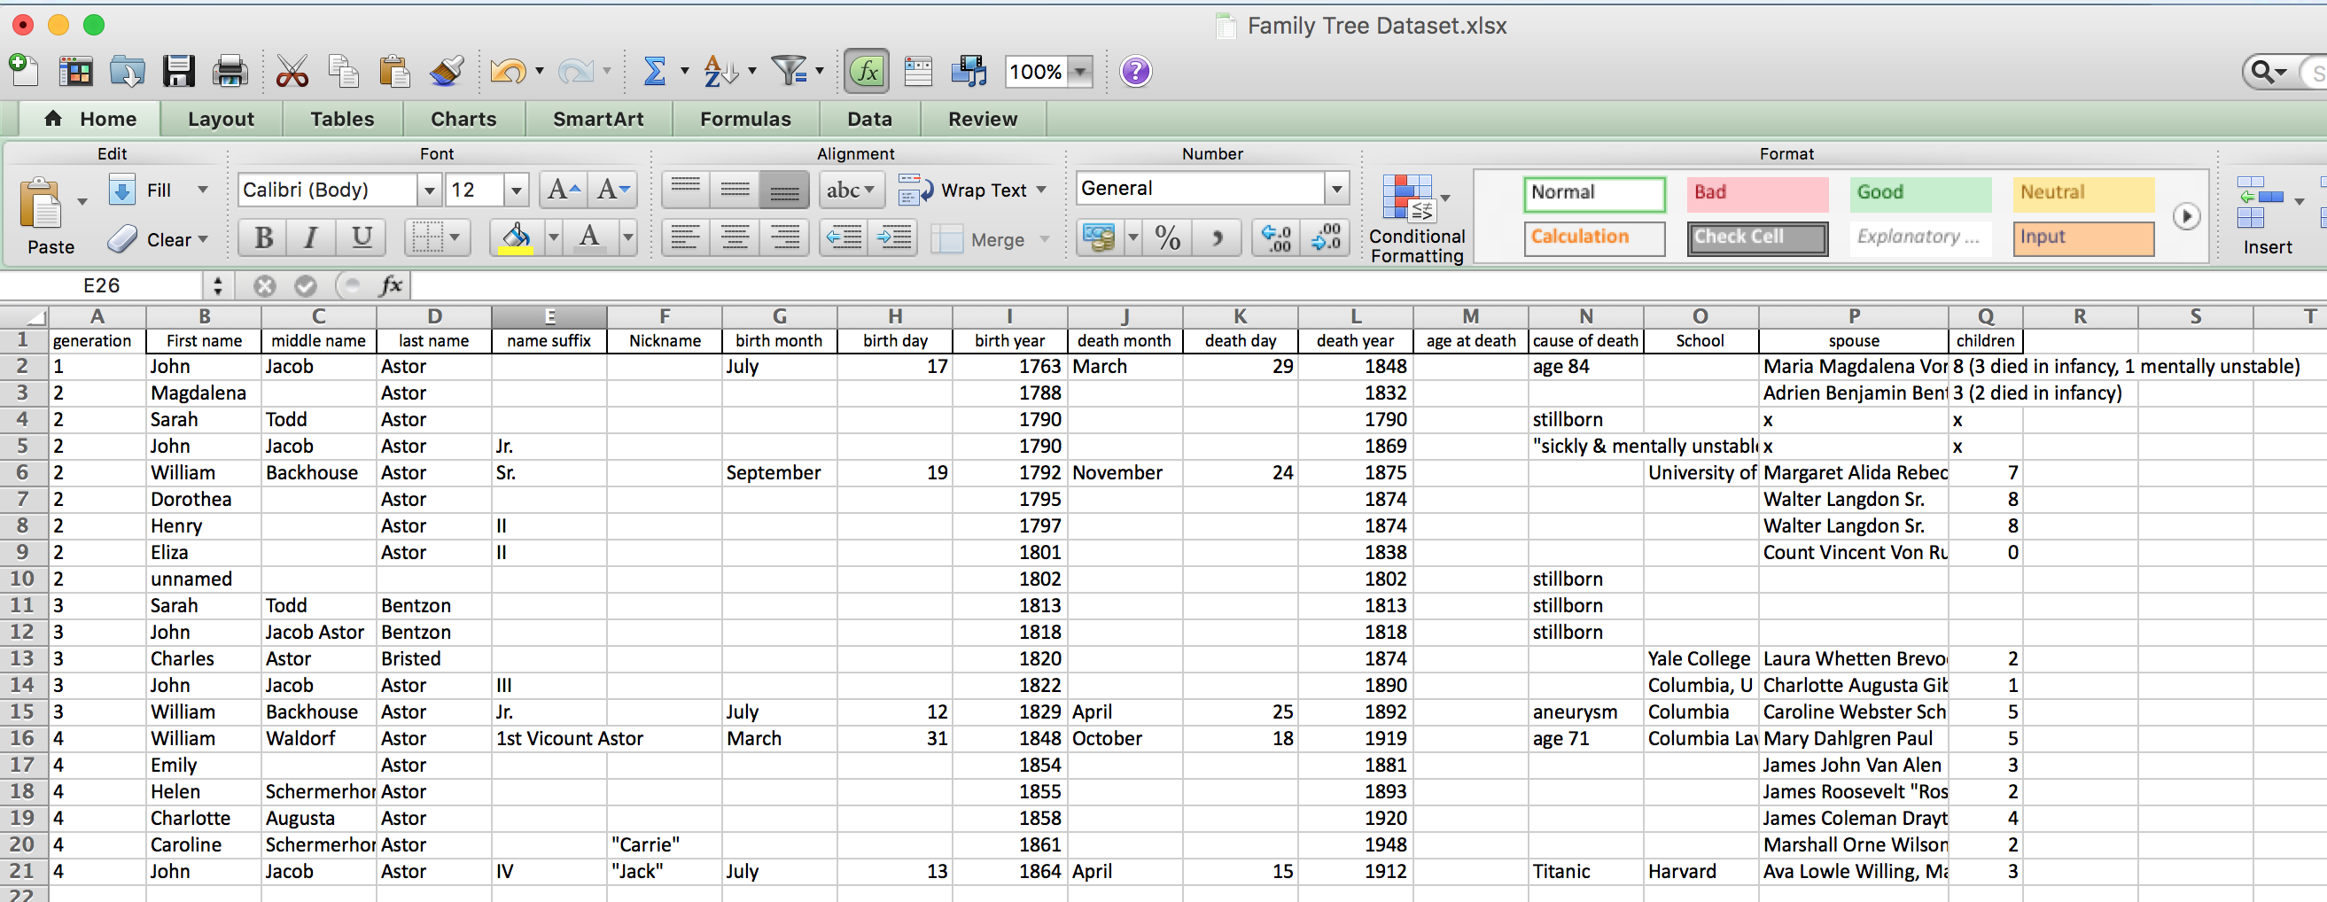
Task: Expand the Clear dropdown in Edit group
Action: click(202, 239)
